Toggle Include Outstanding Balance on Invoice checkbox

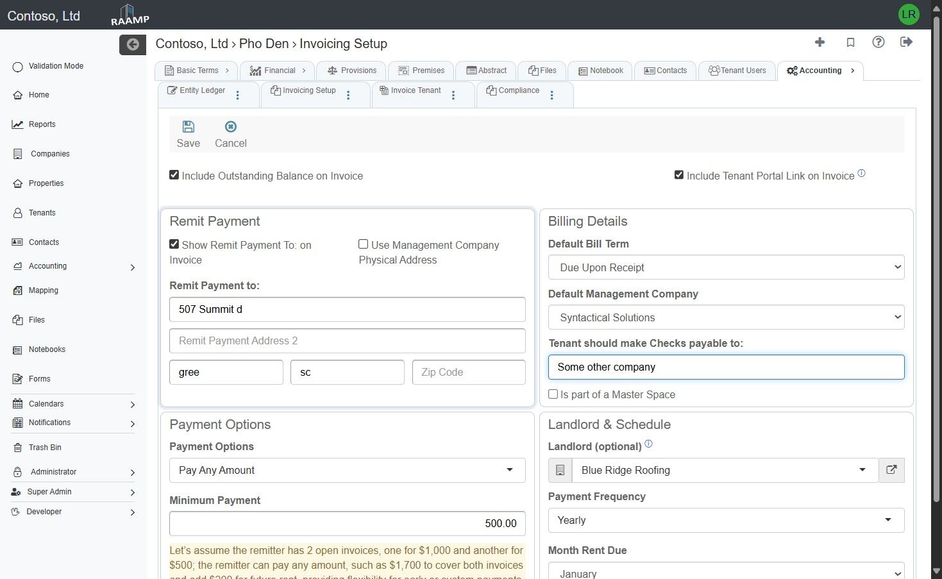click(x=174, y=175)
